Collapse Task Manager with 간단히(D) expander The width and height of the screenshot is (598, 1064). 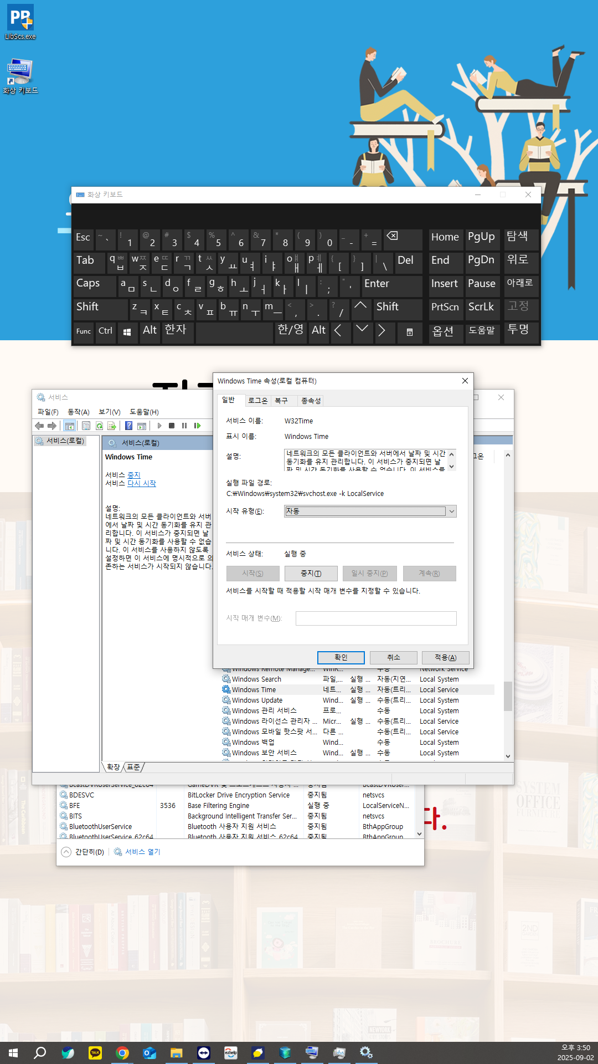[83, 852]
